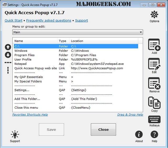This screenshot has width=168, height=148.
Task: Insert a horizontal separator line
Action: coord(8,63)
